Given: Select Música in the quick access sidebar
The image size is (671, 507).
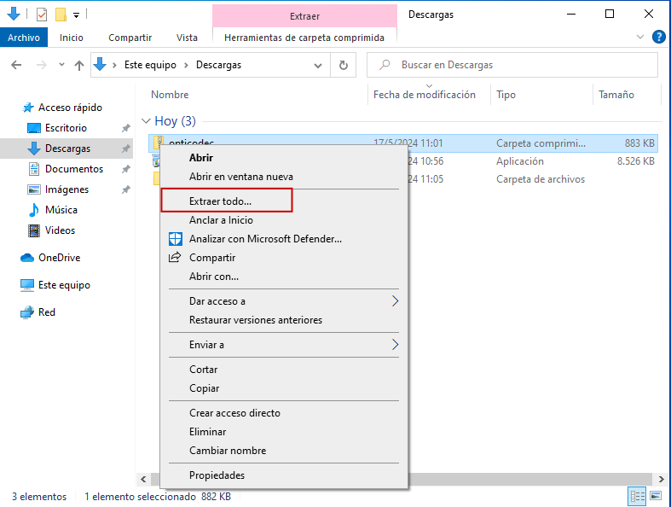Looking at the screenshot, I should tap(61, 210).
